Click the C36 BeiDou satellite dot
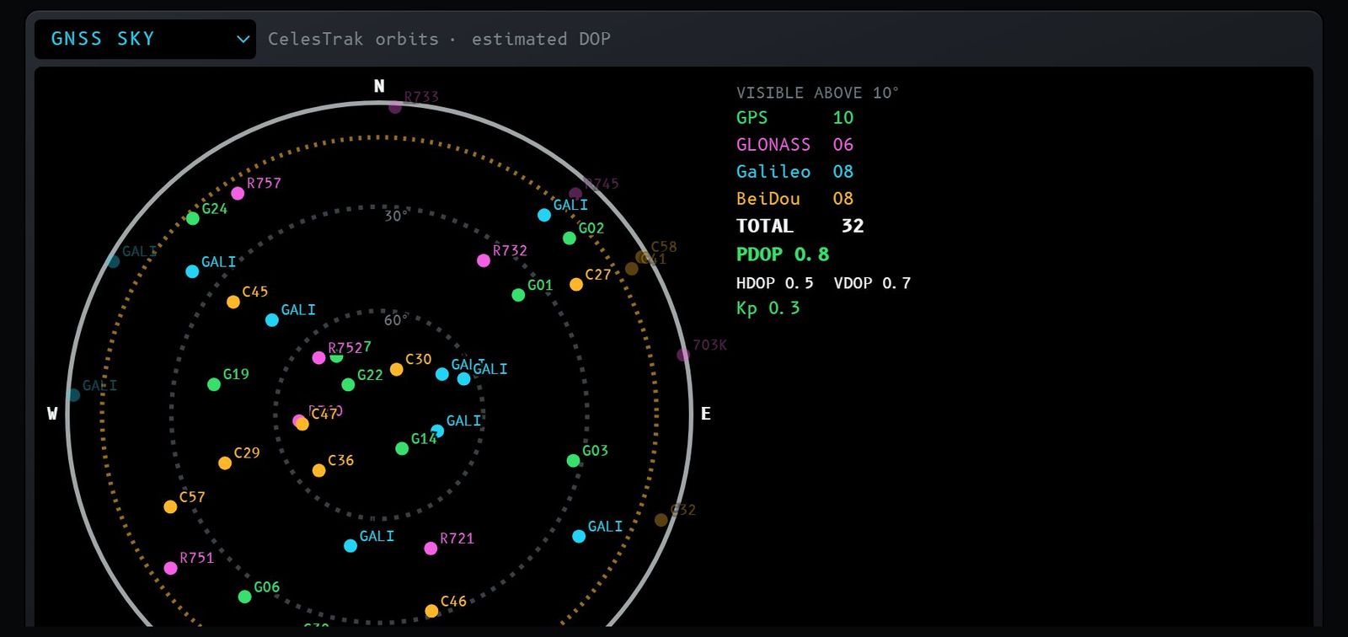1348x637 pixels. [x=318, y=470]
